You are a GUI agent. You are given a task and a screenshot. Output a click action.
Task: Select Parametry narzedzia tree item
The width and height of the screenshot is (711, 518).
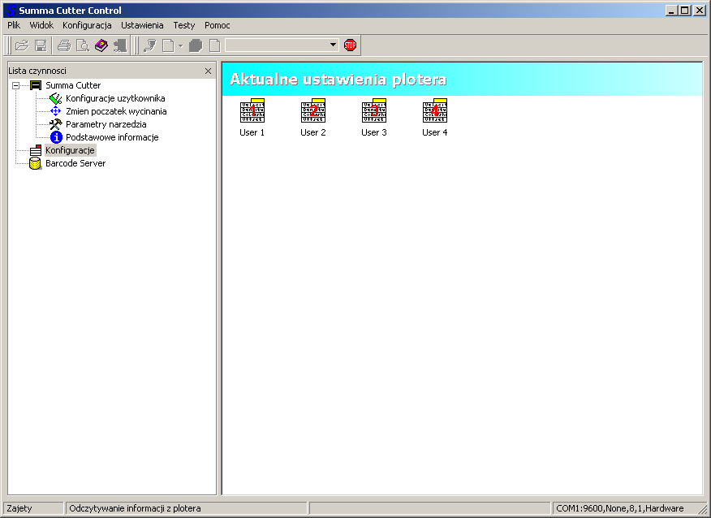point(106,124)
